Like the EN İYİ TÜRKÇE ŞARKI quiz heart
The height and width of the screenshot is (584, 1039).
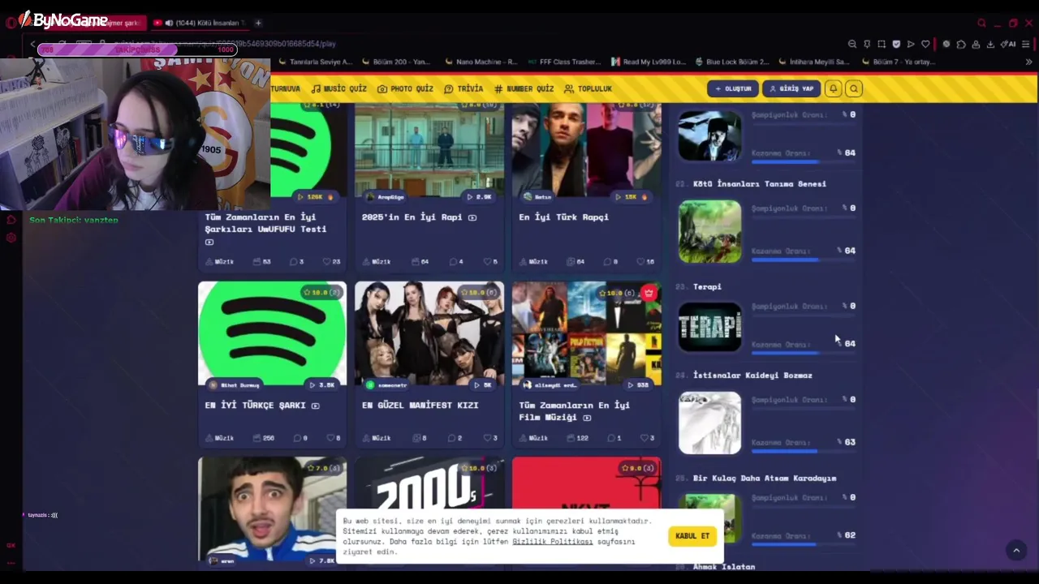coord(332,438)
